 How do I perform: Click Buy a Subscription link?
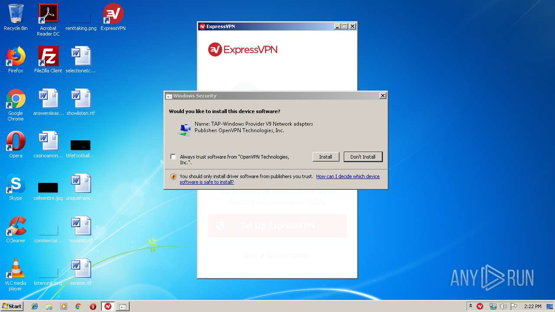click(277, 255)
